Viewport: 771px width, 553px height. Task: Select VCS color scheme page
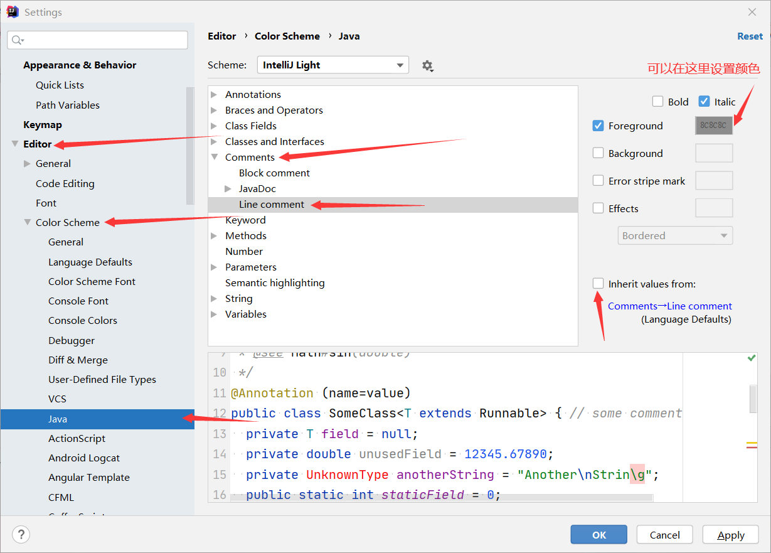tap(57, 399)
